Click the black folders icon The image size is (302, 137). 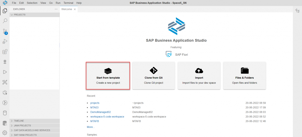coord(244,71)
